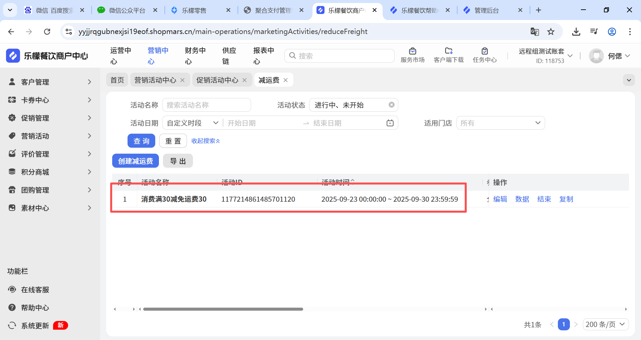Open the Chrome three-dot menu

630,32
